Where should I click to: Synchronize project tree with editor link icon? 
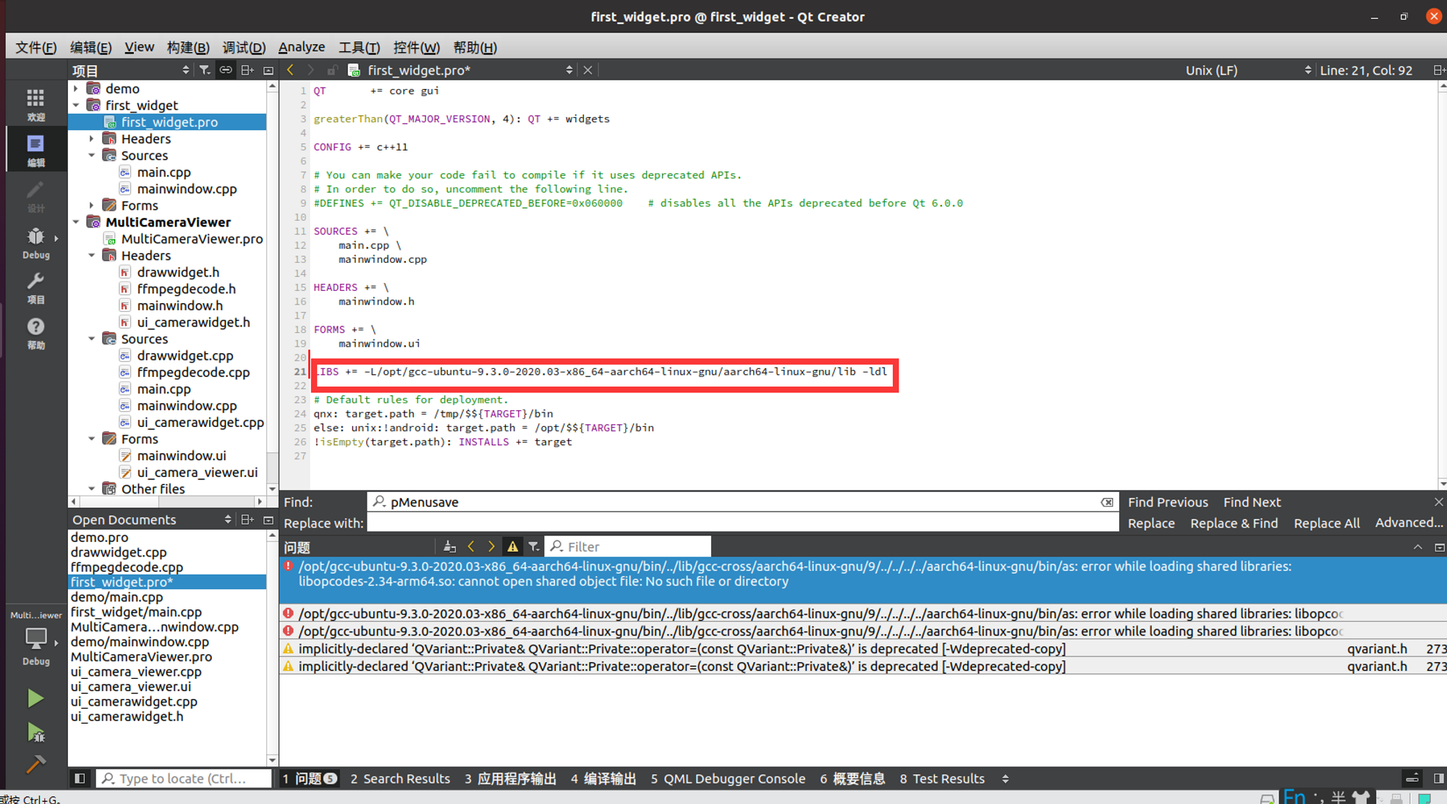point(226,70)
